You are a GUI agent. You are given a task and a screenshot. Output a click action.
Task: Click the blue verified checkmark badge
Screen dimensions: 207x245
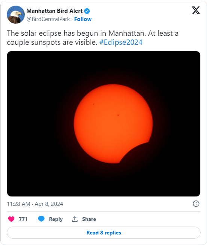tap(87, 11)
